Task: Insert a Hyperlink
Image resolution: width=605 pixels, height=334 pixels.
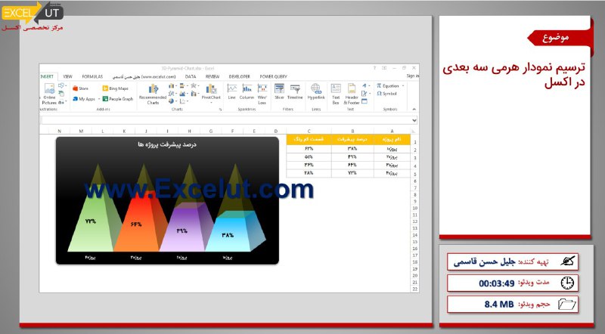Action: (316, 92)
